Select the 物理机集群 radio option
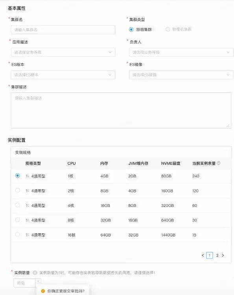Screen dimensions: 234x295 [x=168, y=29]
